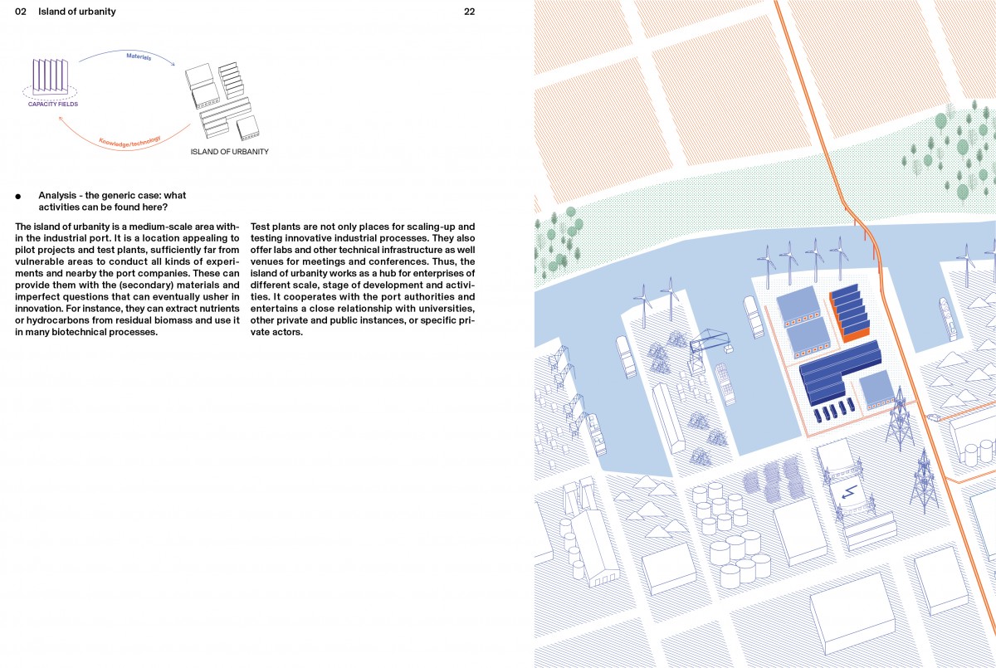
Task: Click the orange sawtooth-roof building in the map
Action: (851, 312)
